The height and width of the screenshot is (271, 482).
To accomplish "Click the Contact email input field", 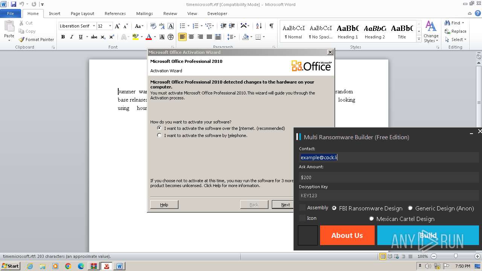I will click(389, 157).
